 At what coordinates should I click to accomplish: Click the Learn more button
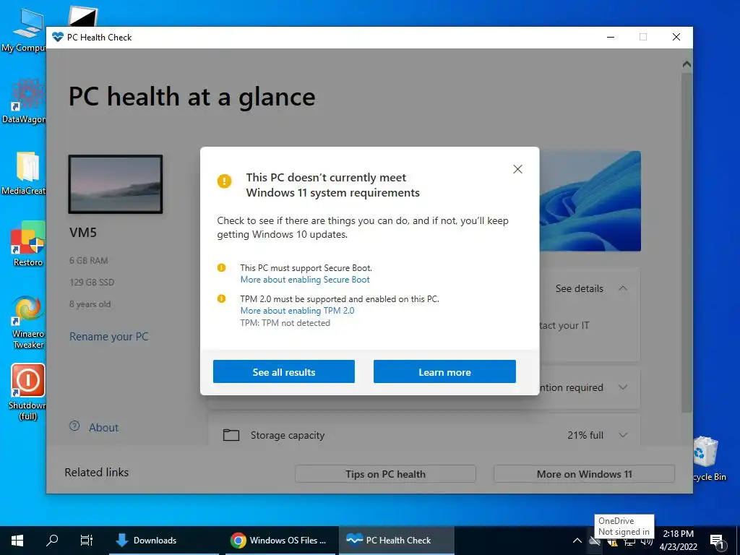point(444,372)
